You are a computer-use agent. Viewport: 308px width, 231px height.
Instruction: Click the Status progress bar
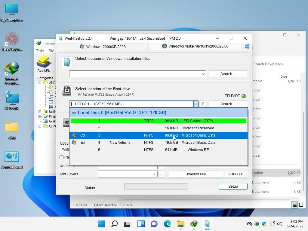click(156, 186)
